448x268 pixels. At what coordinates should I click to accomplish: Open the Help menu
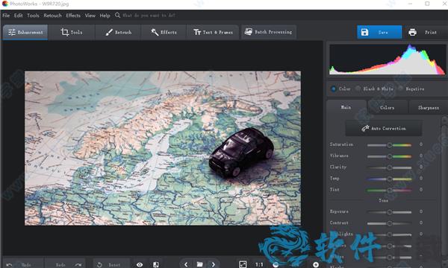(105, 16)
